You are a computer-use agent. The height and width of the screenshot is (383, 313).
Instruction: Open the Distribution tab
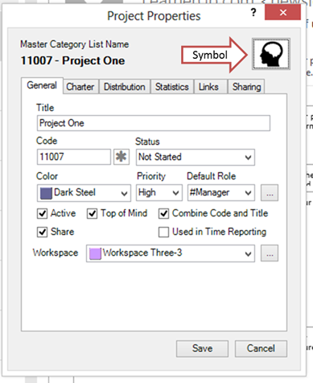[125, 87]
